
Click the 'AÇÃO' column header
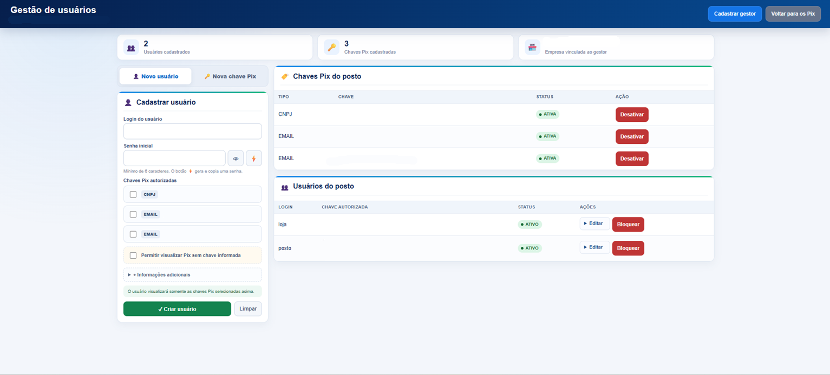[622, 97]
